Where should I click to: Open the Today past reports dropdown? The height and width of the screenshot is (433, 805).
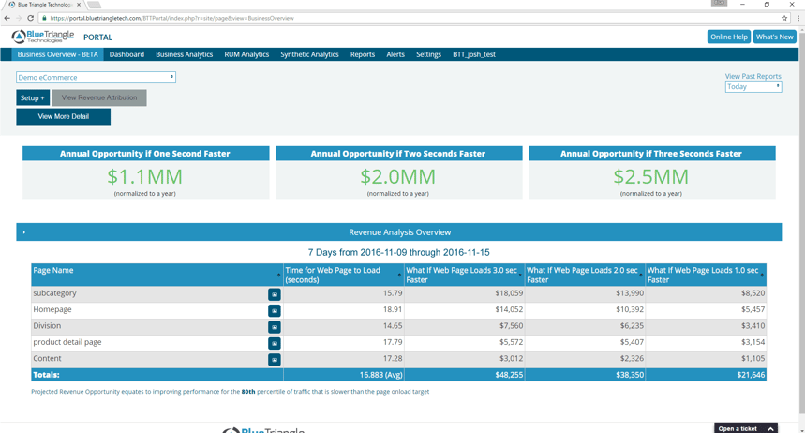(753, 87)
